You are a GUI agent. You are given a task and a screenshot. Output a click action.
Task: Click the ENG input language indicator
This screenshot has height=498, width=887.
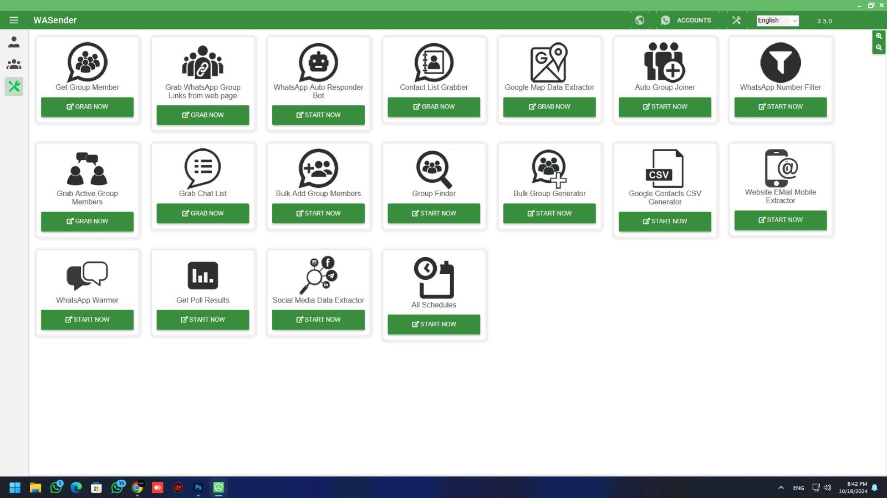coord(798,488)
